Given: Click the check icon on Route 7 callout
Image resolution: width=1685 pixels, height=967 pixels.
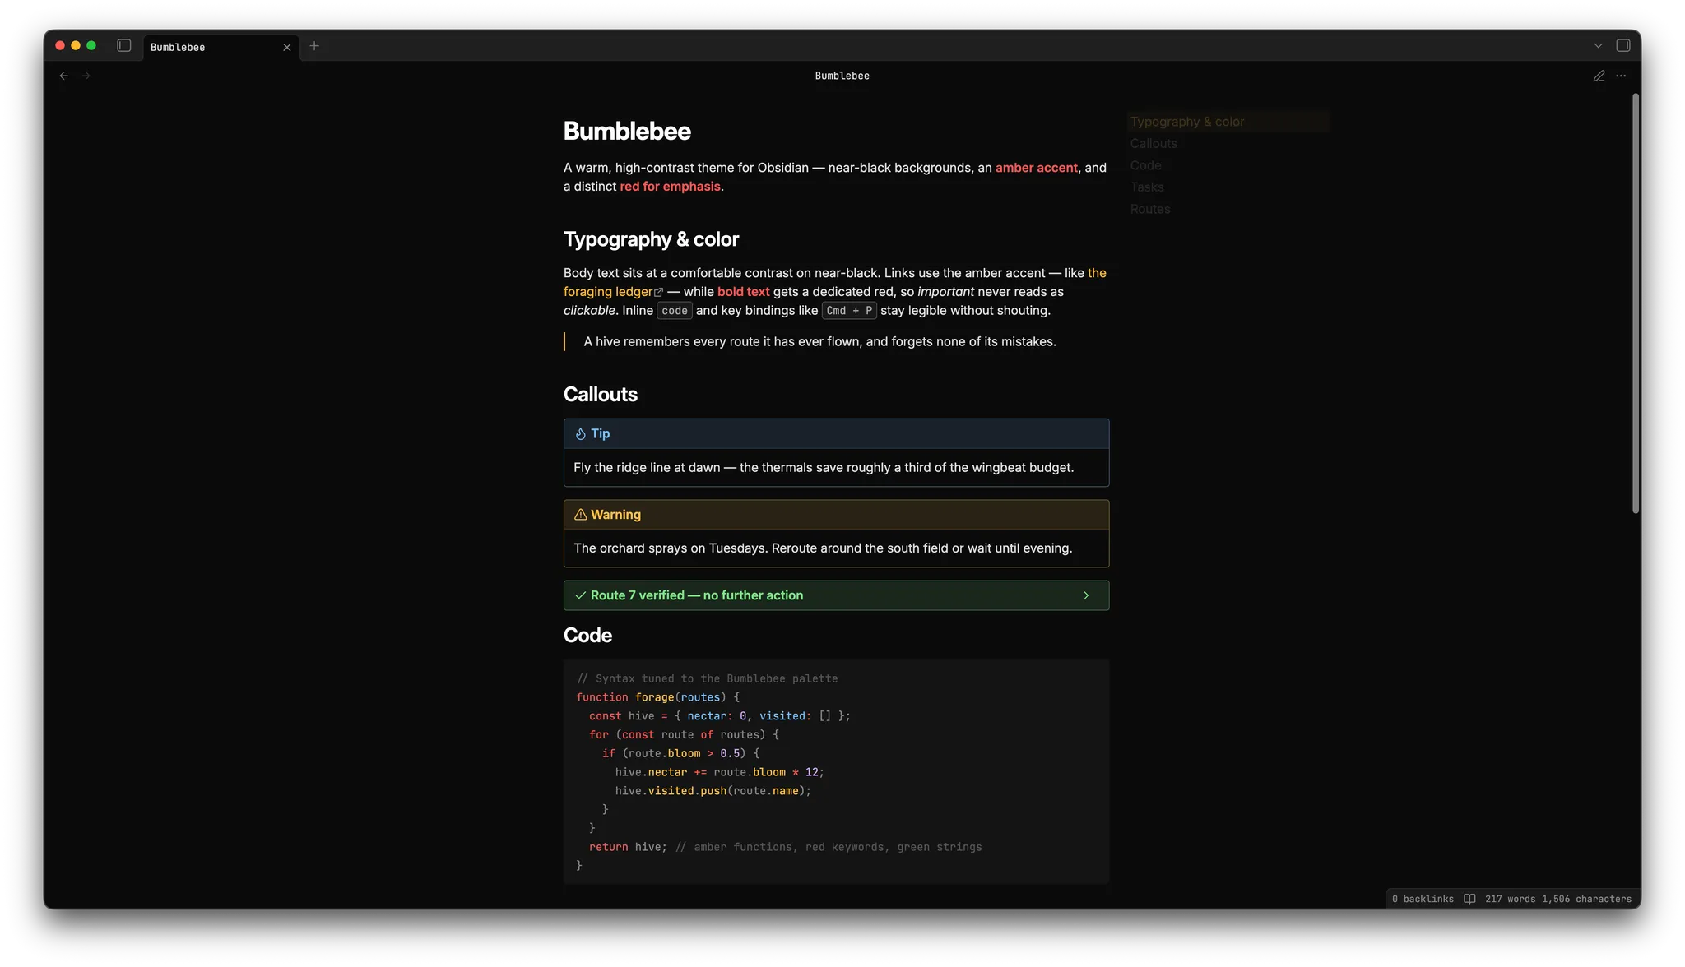Looking at the screenshot, I should click(x=580, y=595).
